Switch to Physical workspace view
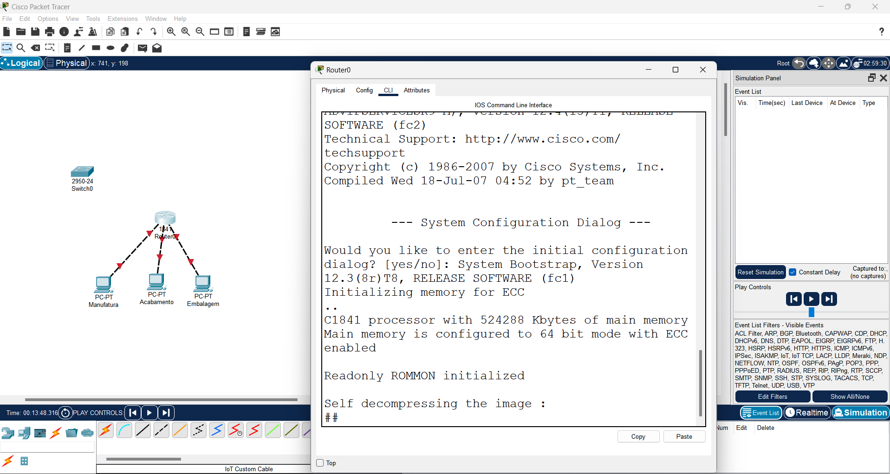 (x=66, y=63)
